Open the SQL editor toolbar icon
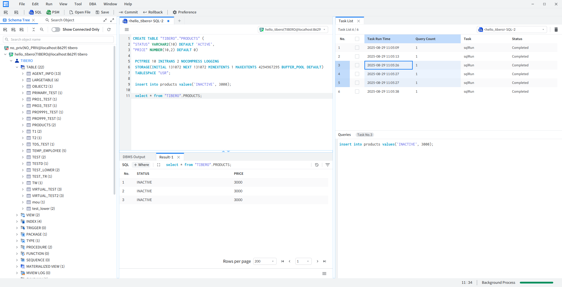The height and width of the screenshot is (287, 562). pos(35,12)
